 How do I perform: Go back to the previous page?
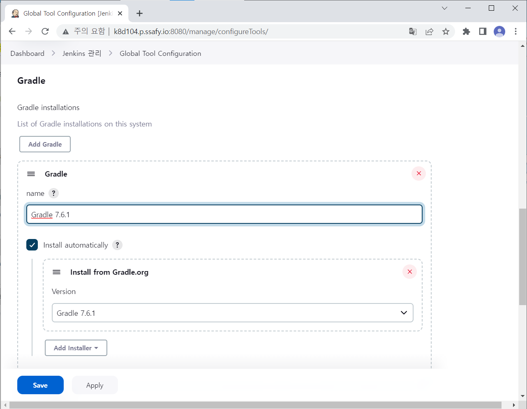coord(12,32)
